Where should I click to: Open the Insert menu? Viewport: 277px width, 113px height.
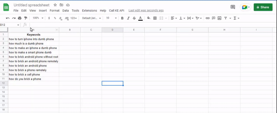(43, 11)
